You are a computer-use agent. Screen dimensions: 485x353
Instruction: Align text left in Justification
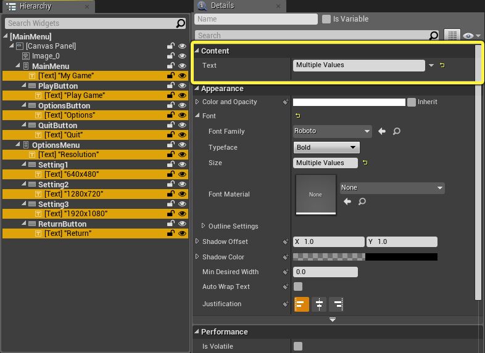[301, 304]
